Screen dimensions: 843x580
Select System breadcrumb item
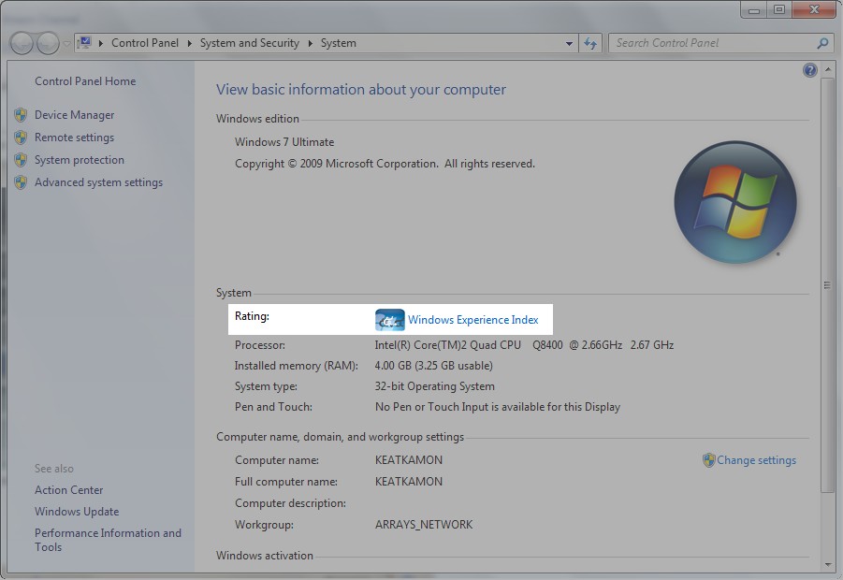pos(338,43)
